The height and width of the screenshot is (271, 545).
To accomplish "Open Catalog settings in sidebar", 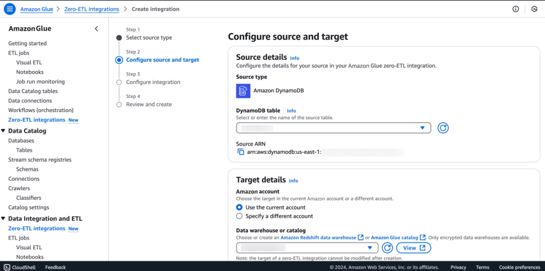I will tap(28, 207).
